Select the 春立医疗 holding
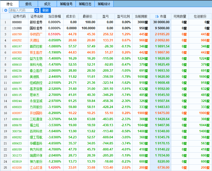 coord(36,71)
